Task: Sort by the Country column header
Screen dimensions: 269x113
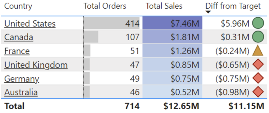Action: coord(18,6)
